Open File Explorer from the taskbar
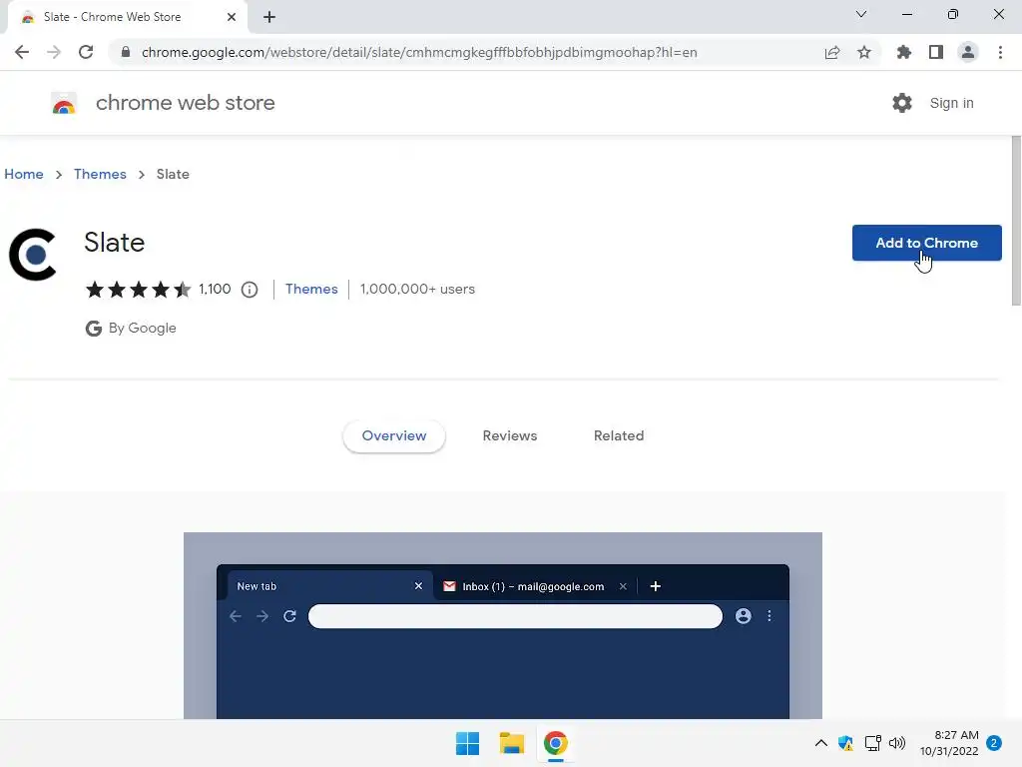 (x=512, y=743)
